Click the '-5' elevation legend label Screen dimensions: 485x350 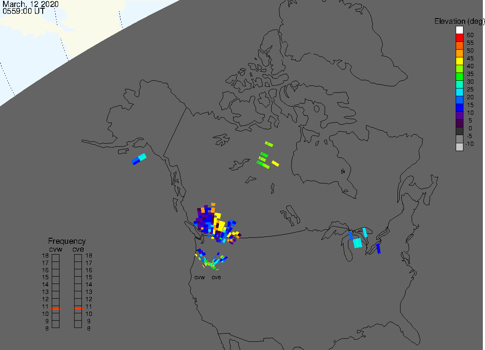click(469, 136)
